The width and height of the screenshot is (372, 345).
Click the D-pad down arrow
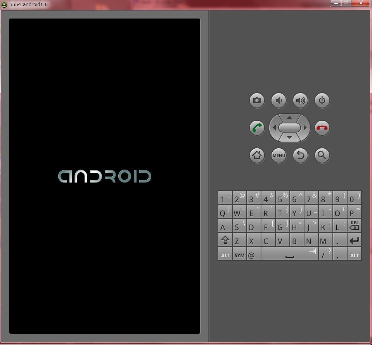click(289, 137)
